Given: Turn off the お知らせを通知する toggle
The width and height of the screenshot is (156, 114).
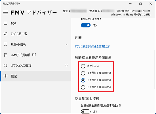Looking at the screenshot, I should pyautogui.click(x=86, y=25).
